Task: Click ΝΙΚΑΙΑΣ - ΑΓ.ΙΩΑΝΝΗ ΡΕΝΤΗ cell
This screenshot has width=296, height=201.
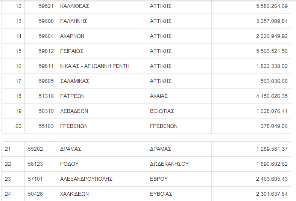Action: [x=95, y=66]
